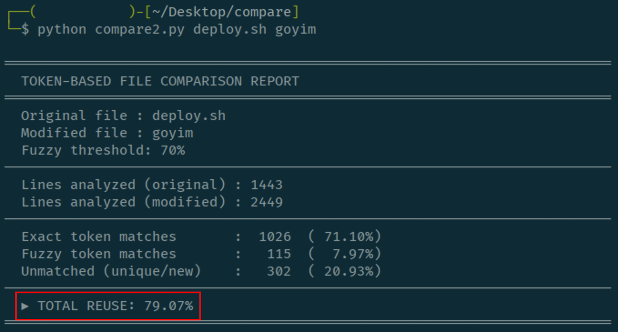This screenshot has width=618, height=332.
Task: Click the label 'Exact token matches'
Action: point(99,236)
